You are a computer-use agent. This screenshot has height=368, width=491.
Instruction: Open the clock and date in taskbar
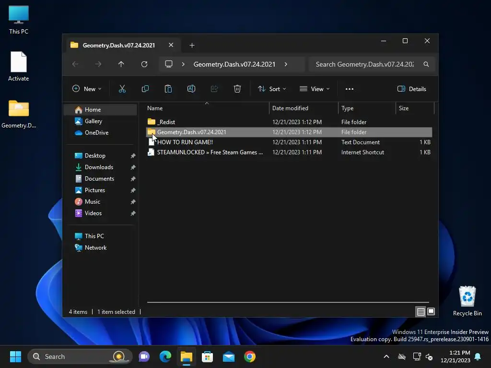[x=456, y=356]
